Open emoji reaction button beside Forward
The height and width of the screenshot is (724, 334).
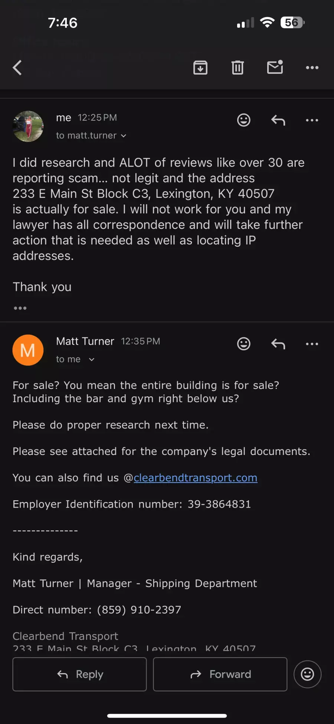click(x=307, y=674)
